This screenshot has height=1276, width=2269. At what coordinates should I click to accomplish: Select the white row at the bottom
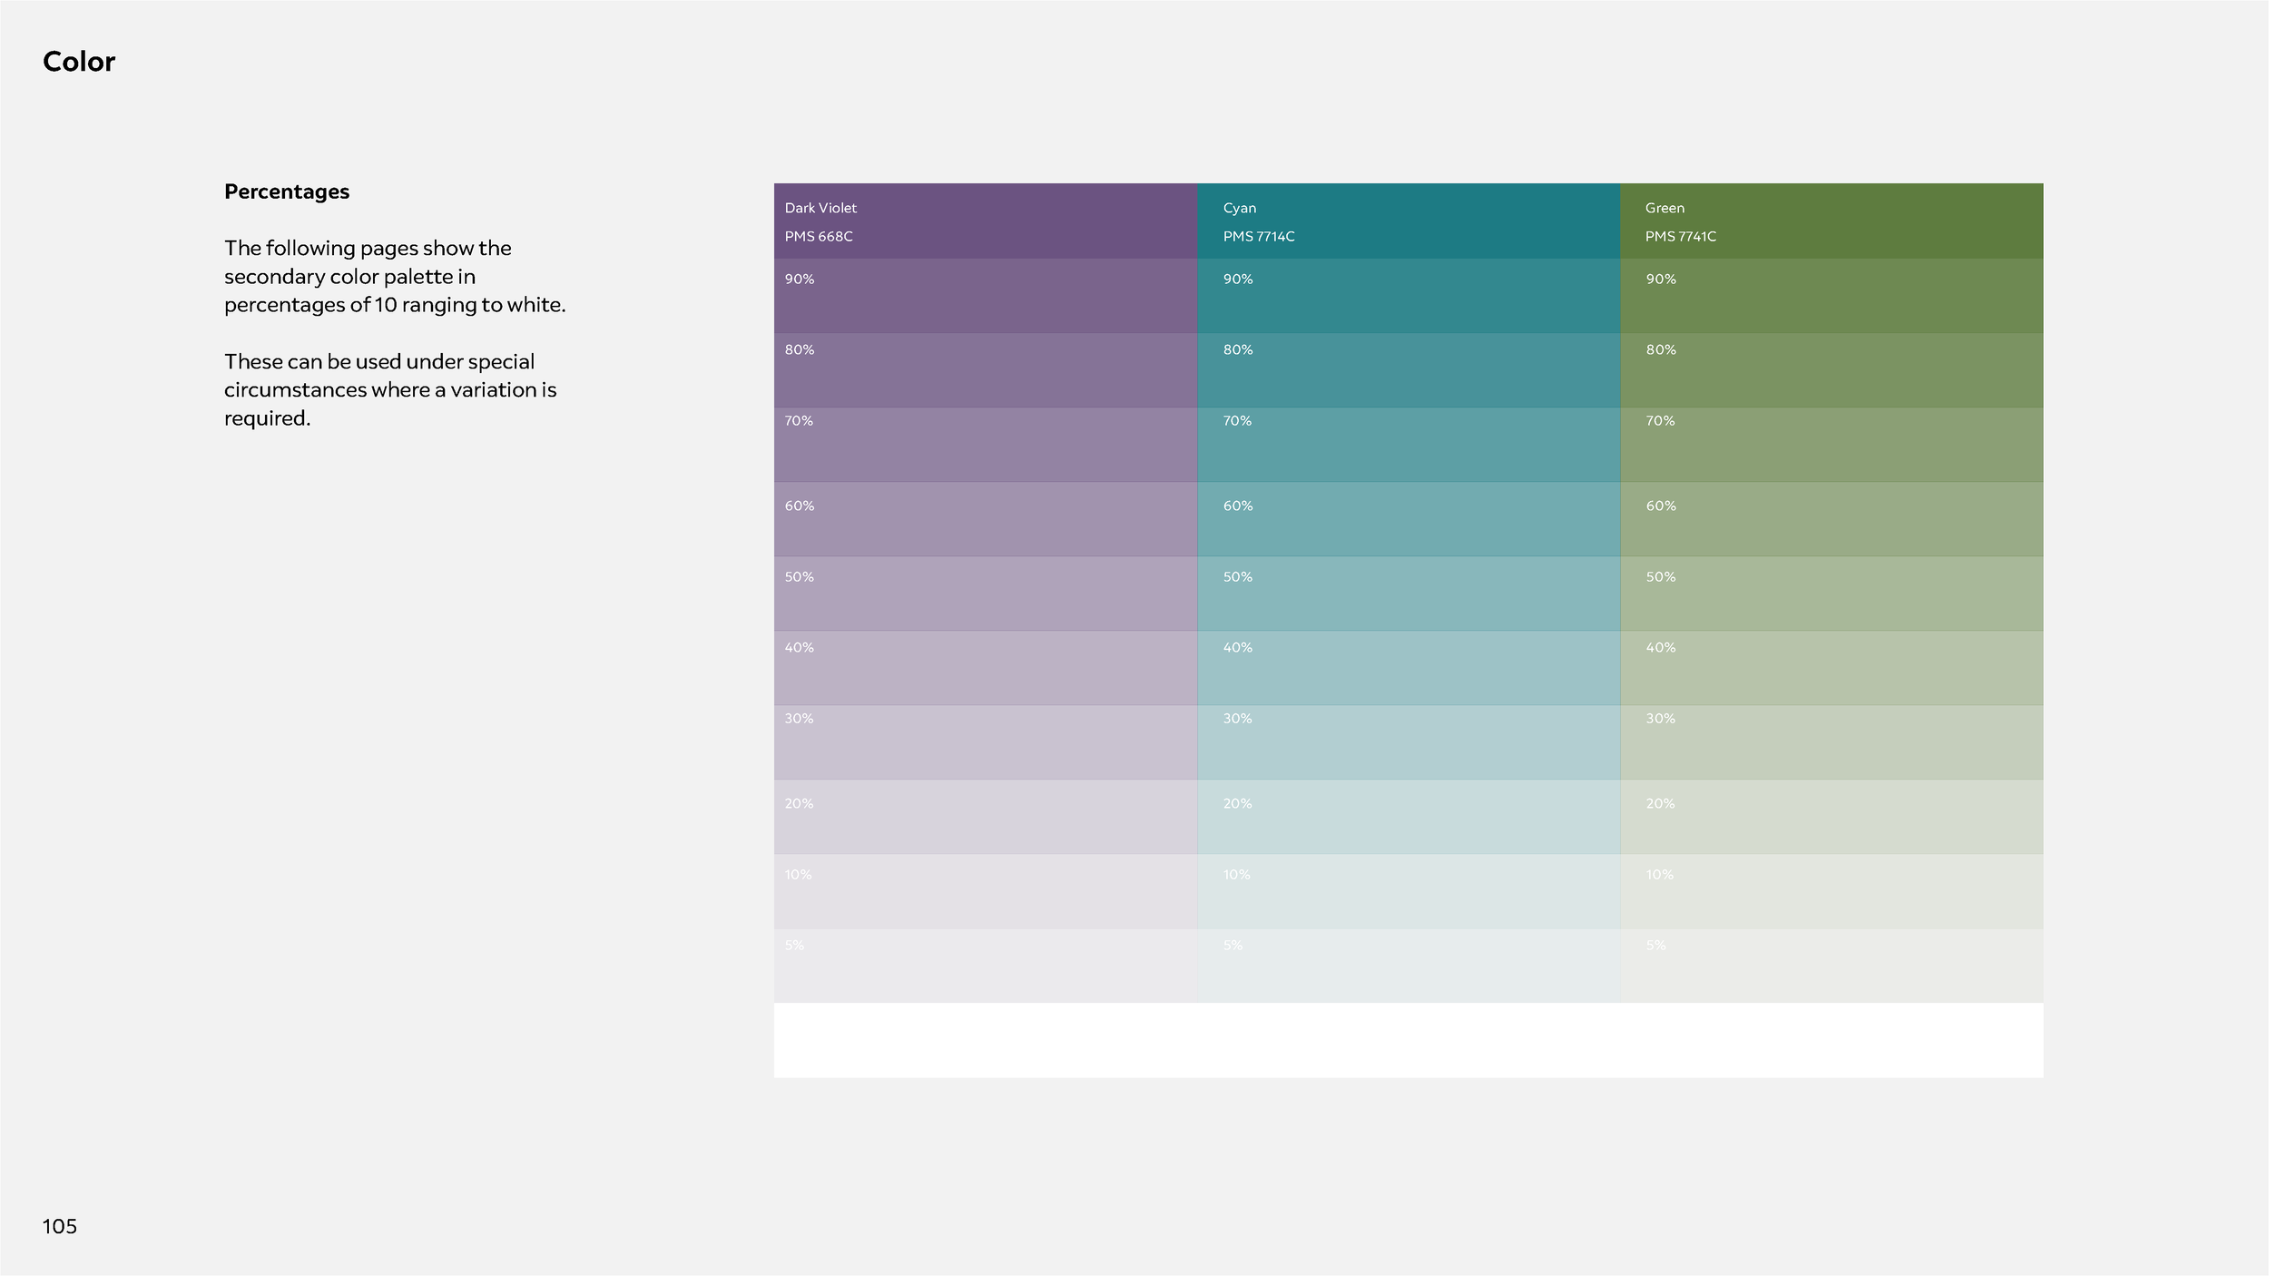[x=1407, y=1039]
